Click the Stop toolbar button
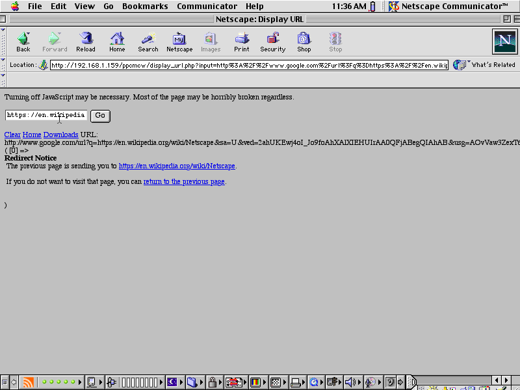This screenshot has width=520, height=390. coord(335,42)
